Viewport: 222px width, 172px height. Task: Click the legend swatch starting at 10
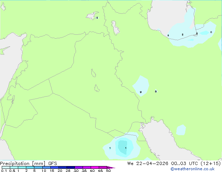[x=47, y=167]
